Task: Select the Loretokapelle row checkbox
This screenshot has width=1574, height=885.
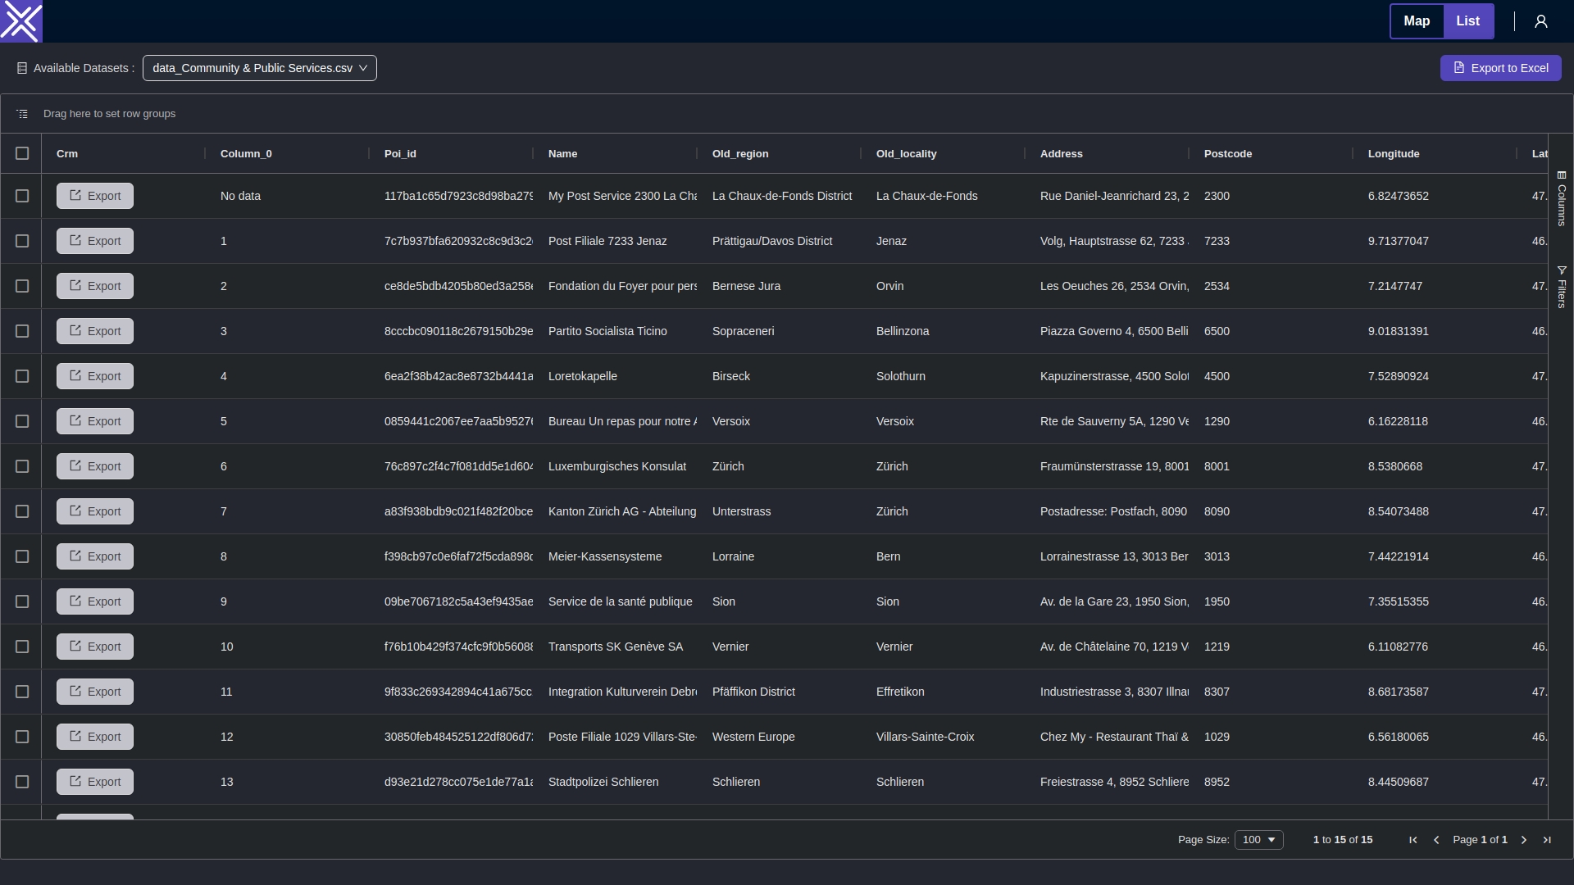Action: point(22,376)
